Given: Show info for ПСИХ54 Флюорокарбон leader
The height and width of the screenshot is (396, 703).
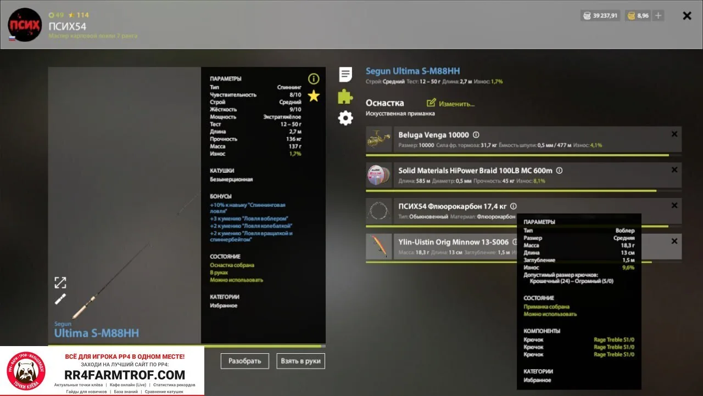Looking at the screenshot, I should point(513,206).
